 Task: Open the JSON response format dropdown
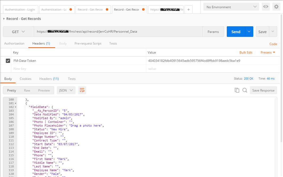[66, 90]
